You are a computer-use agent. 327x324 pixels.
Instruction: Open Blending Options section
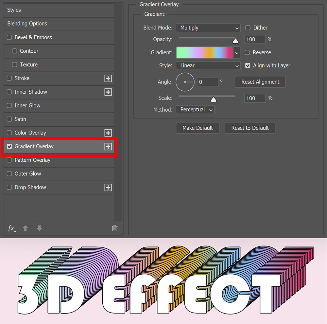click(59, 24)
